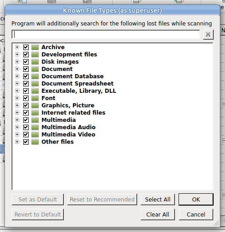The height and width of the screenshot is (232, 225).
Task: Confirm the dialog with the OK button
Action: 196,199
